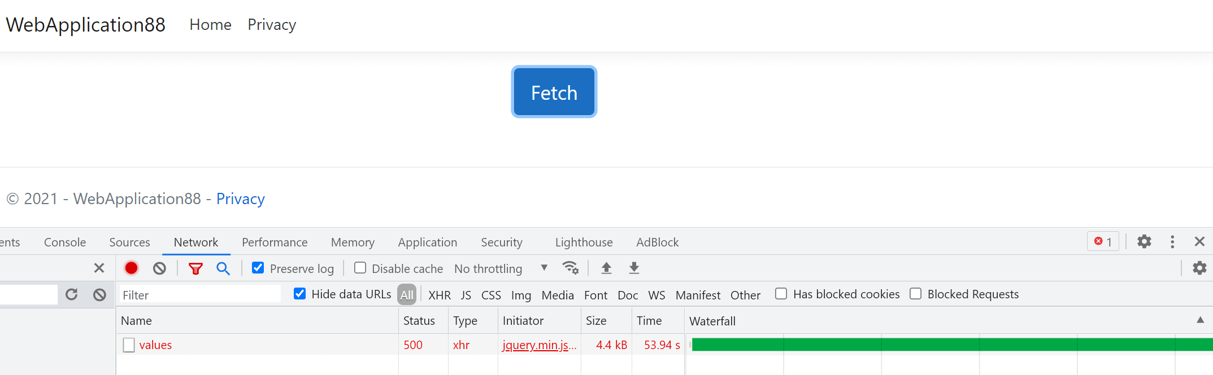Sort by the Time column header
The height and width of the screenshot is (375, 1213).
[658, 320]
